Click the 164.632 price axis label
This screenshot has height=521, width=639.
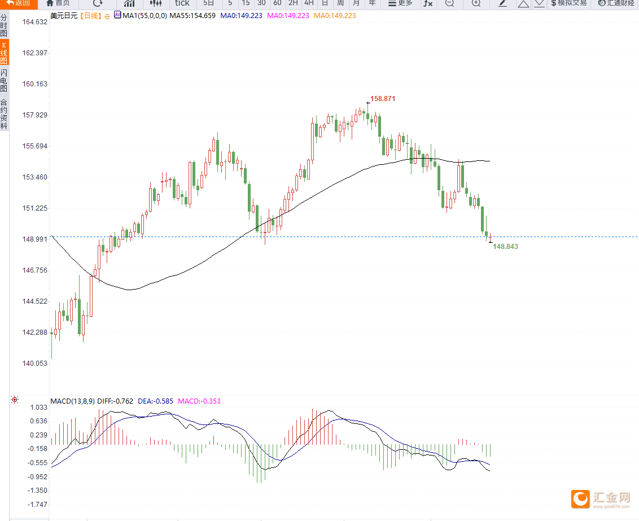[34, 22]
